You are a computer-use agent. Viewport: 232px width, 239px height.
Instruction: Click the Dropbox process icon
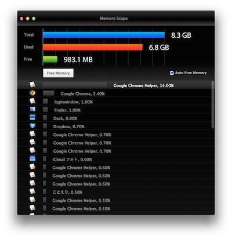[32, 126]
